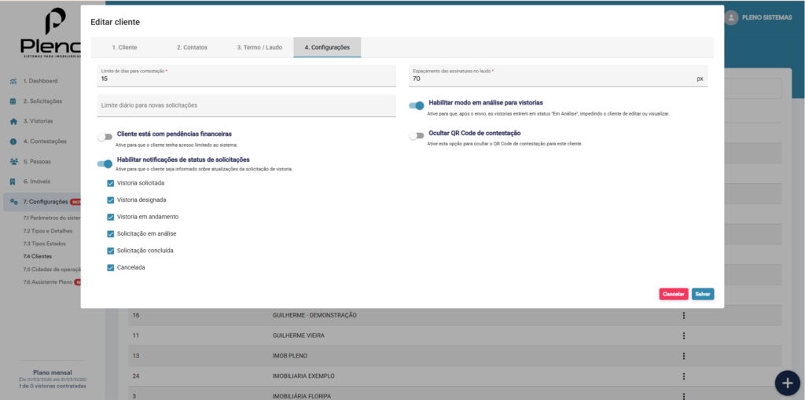The height and width of the screenshot is (400, 805).
Task: Uncheck the 'Cancelada' checkbox
Action: pyautogui.click(x=111, y=268)
